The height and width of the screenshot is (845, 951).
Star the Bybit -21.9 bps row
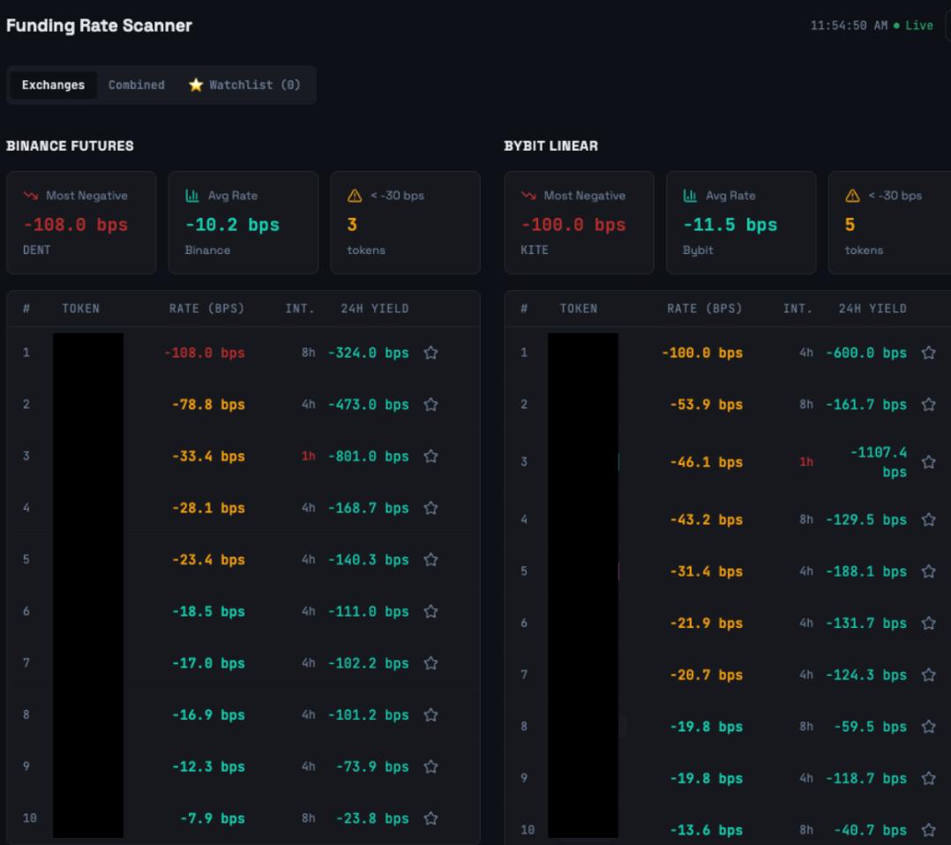(929, 623)
